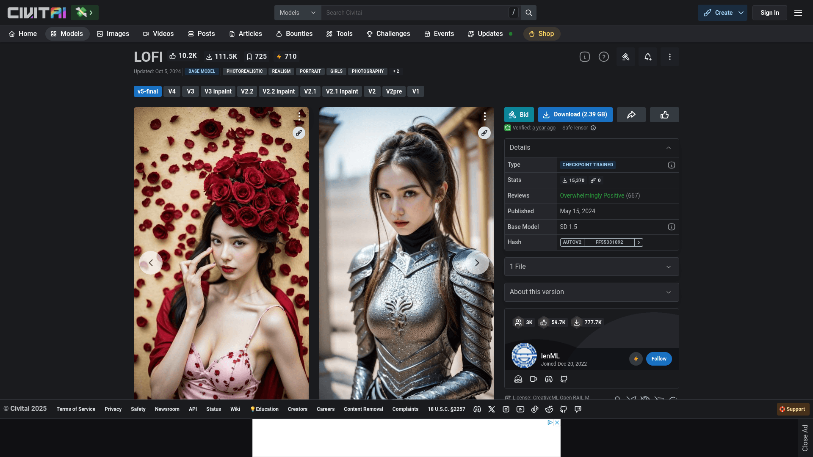813x457 pixels.
Task: Click the Download (2.39 GB) button
Action: pyautogui.click(x=575, y=115)
